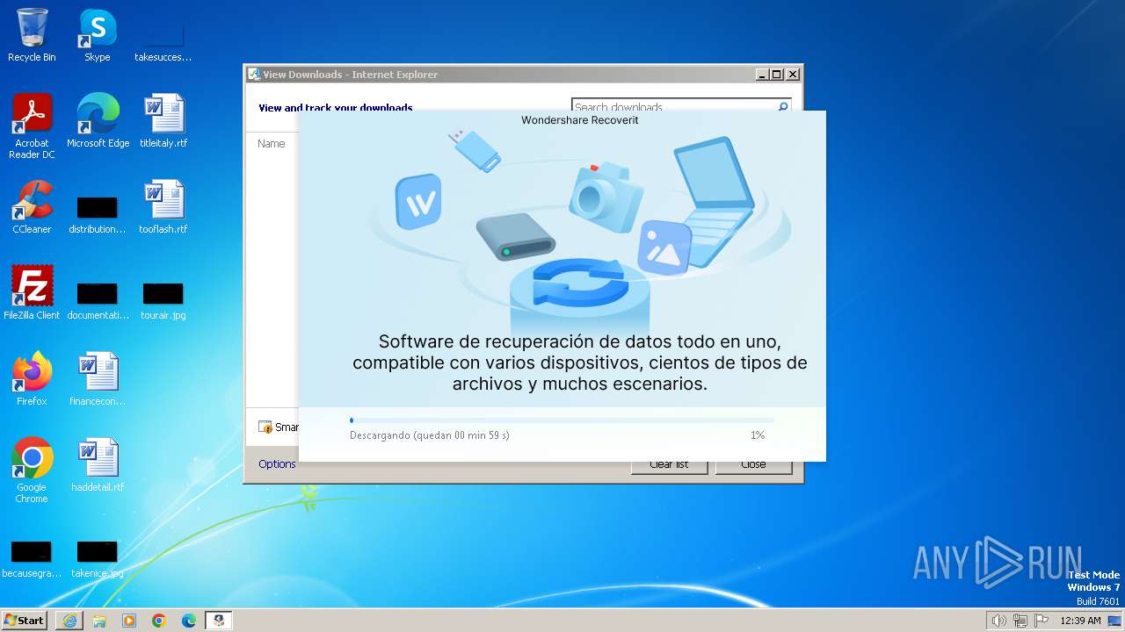Select Wondershare installer taskbar item

click(x=219, y=621)
